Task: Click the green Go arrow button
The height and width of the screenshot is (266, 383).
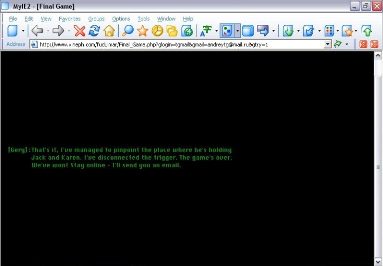Action: (x=338, y=44)
